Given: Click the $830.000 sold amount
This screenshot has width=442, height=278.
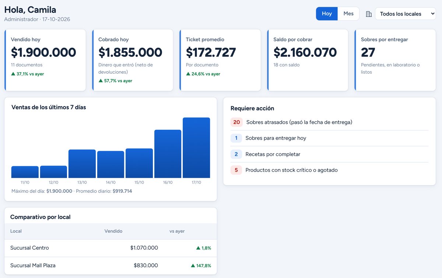Looking at the screenshot, I should coord(146,265).
